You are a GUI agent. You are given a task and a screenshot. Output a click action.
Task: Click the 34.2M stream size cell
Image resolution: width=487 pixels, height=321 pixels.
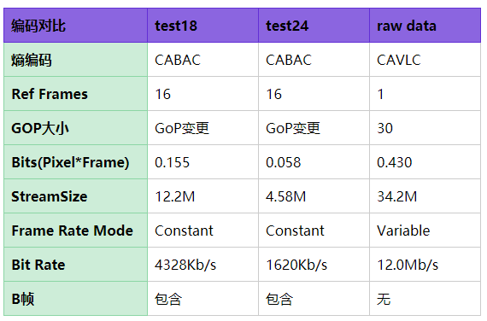click(x=425, y=196)
